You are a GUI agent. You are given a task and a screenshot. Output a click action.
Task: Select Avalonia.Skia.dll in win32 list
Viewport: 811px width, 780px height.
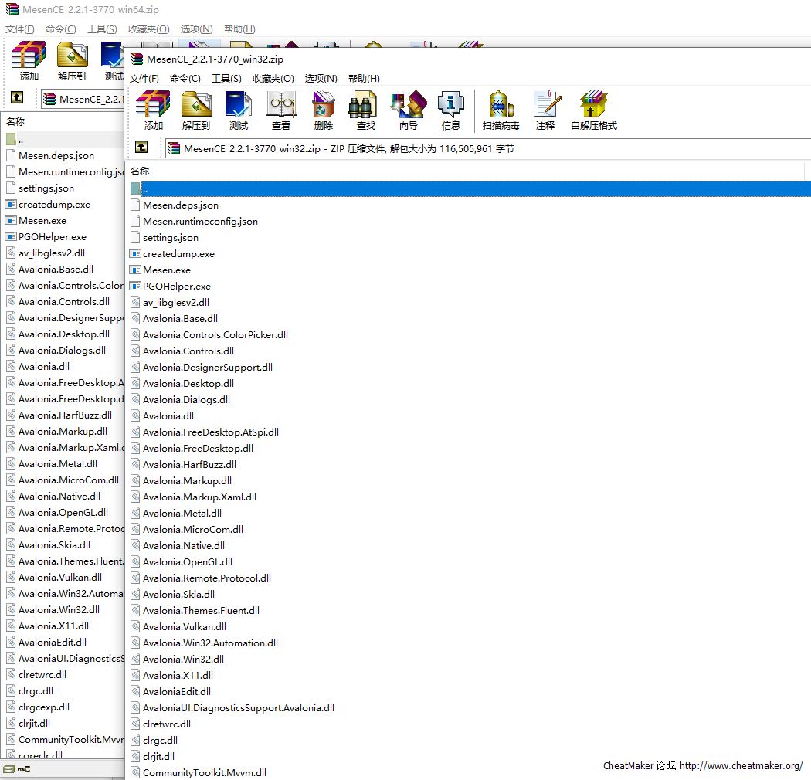(x=178, y=595)
